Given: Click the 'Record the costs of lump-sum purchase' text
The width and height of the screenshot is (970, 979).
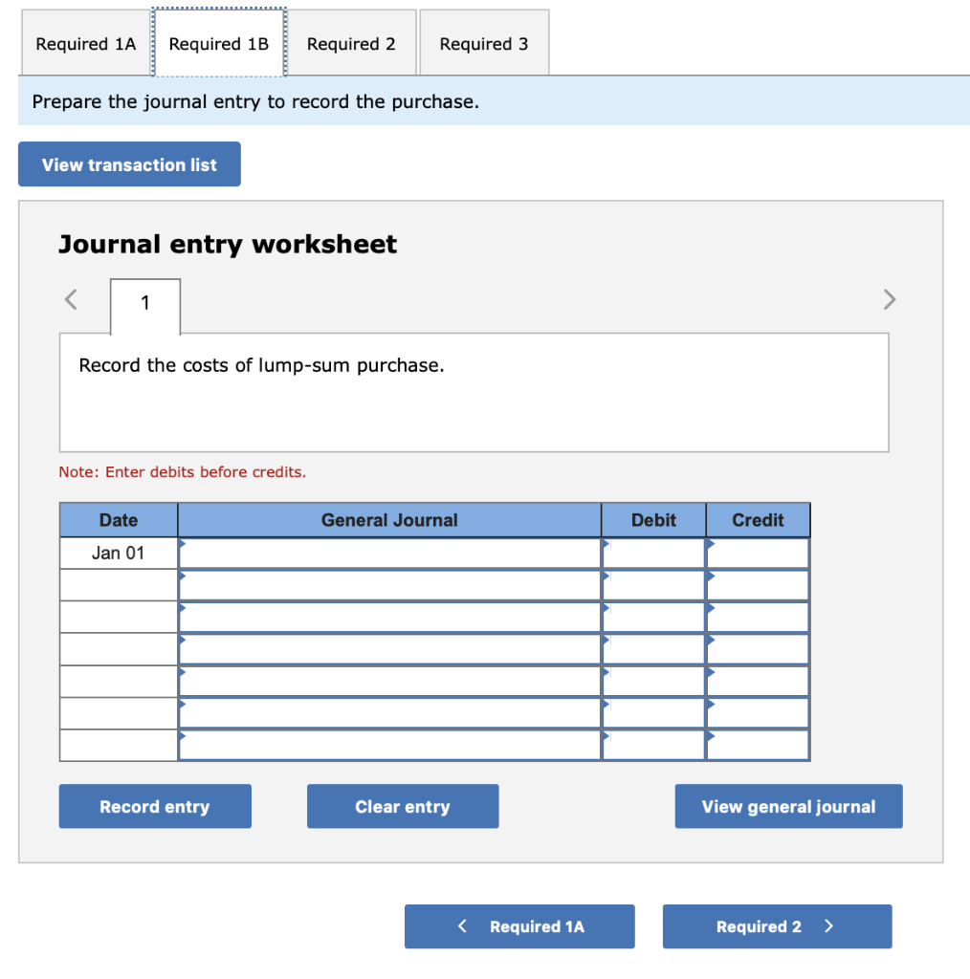Looking at the screenshot, I should pos(261,365).
